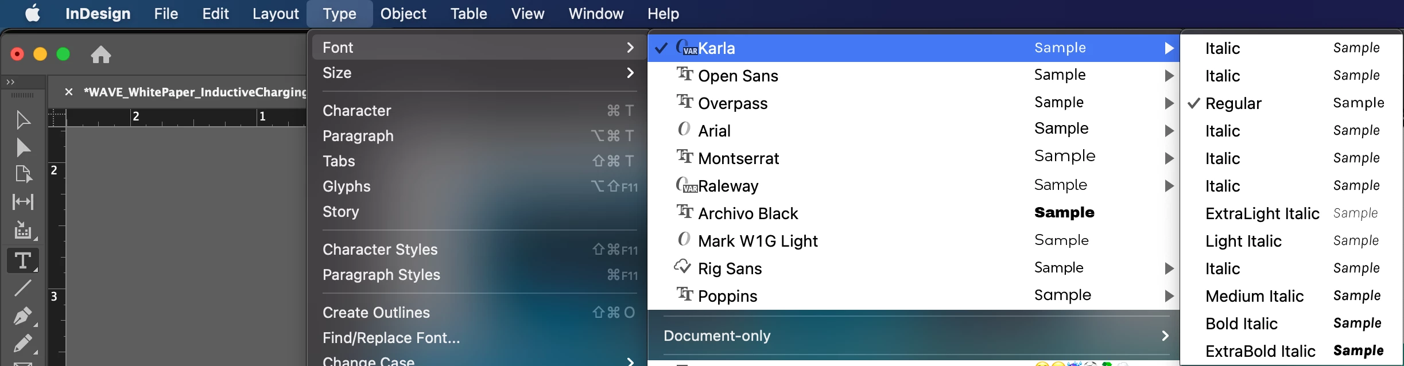Switch to the WAVE_WhitePaper_InductiveCharging tab
Image resolution: width=1404 pixels, height=366 pixels.
[x=195, y=92]
